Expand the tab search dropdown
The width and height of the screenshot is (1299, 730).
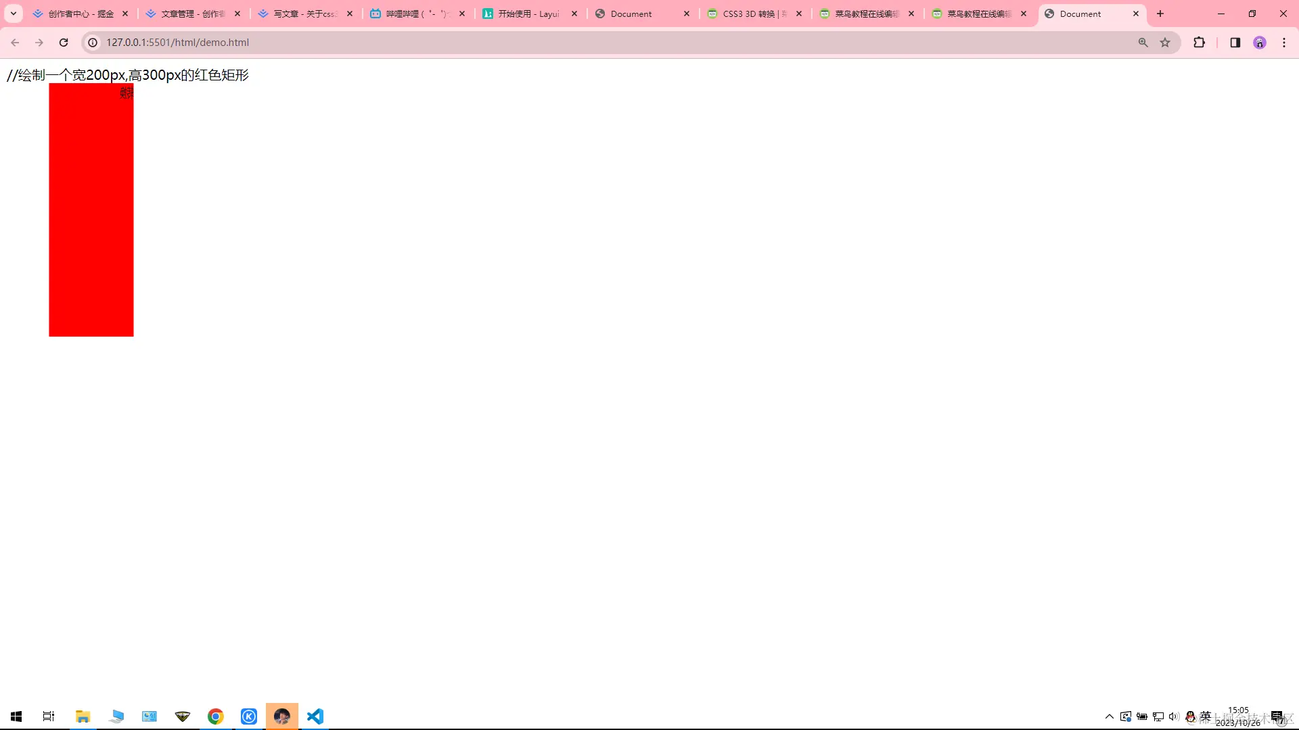(13, 14)
